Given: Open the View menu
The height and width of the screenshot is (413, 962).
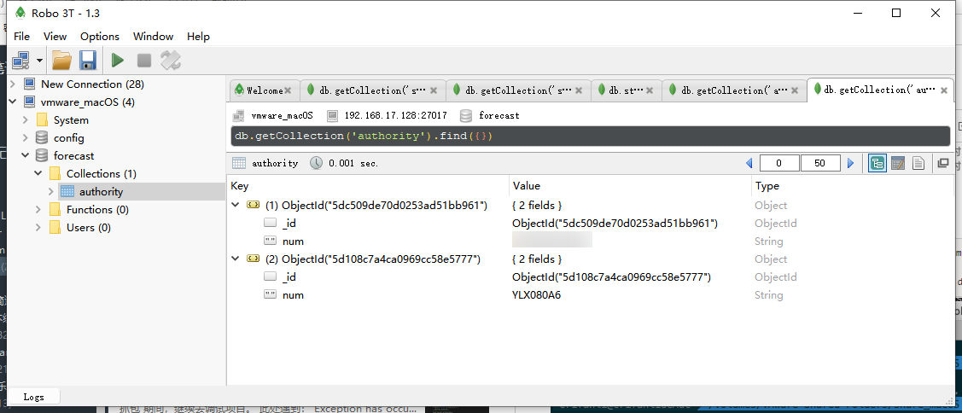Looking at the screenshot, I should 55,36.
